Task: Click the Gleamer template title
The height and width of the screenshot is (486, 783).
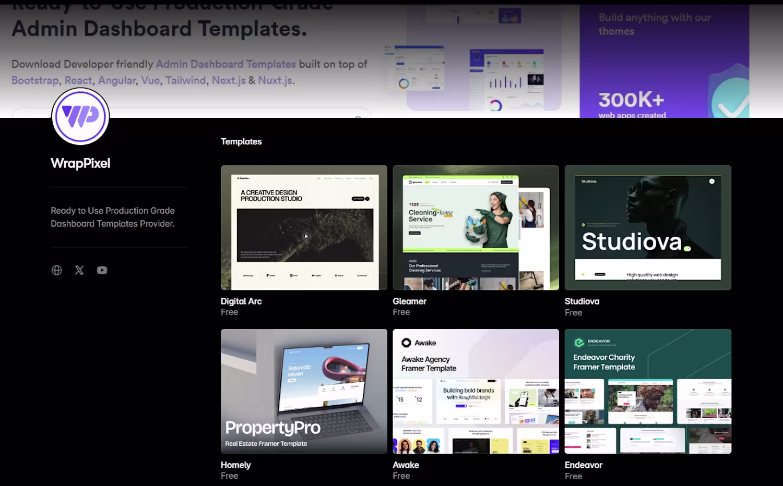Action: (x=409, y=301)
